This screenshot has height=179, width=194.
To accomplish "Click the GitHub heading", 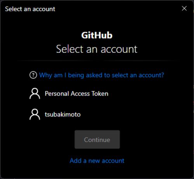I will (x=97, y=35).
